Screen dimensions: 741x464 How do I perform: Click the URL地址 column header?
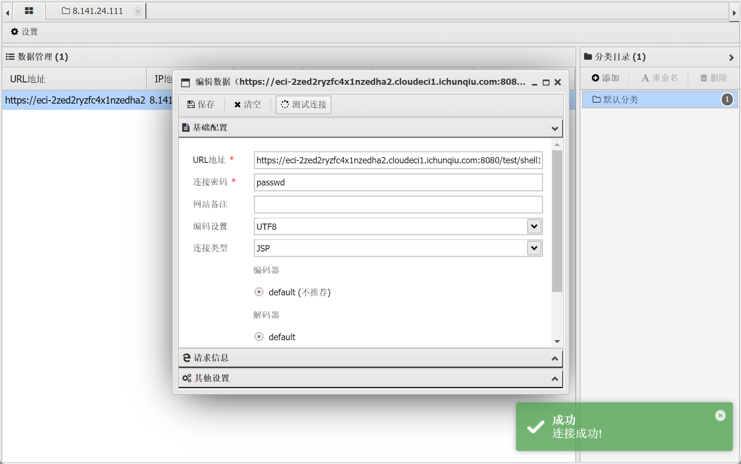click(75, 79)
